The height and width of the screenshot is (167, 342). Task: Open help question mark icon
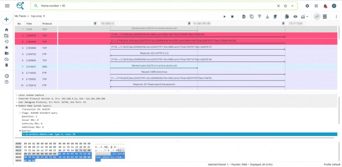6,82
